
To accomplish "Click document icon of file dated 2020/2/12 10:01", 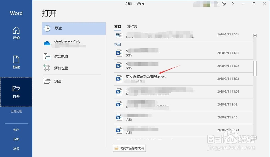I will click(119, 35).
